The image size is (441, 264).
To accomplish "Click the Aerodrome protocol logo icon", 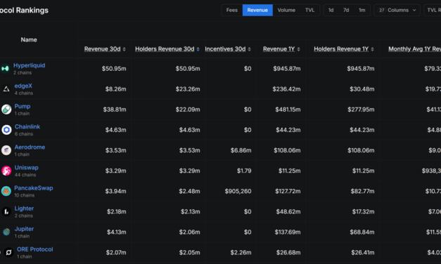I will [x=6, y=150].
